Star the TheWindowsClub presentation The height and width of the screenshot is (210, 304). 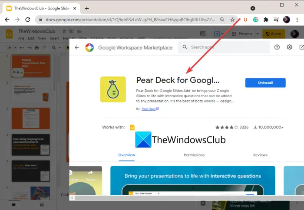pyautogui.click(x=64, y=31)
